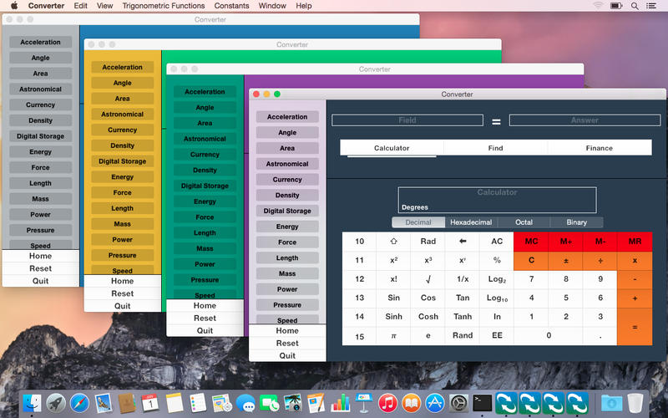Switch to the Find tab

tap(495, 148)
